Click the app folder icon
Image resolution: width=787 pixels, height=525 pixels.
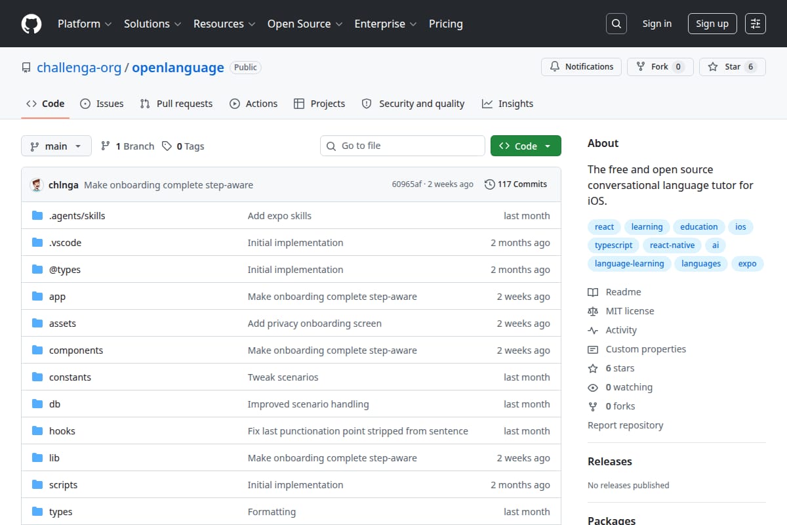37,297
